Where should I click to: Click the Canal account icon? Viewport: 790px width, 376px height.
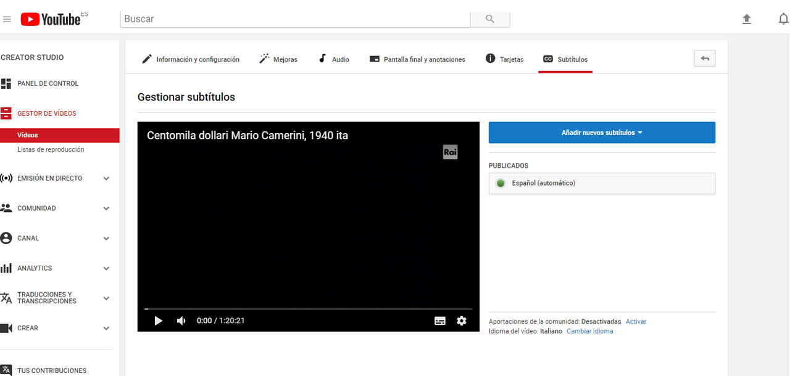6,238
